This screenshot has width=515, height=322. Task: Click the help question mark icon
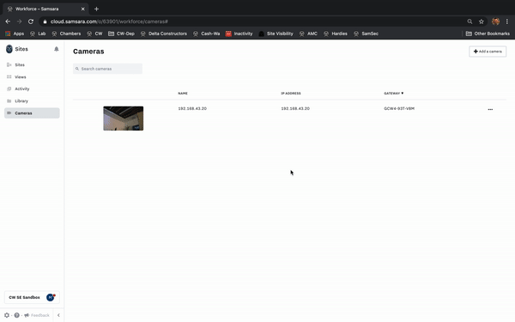[17, 315]
